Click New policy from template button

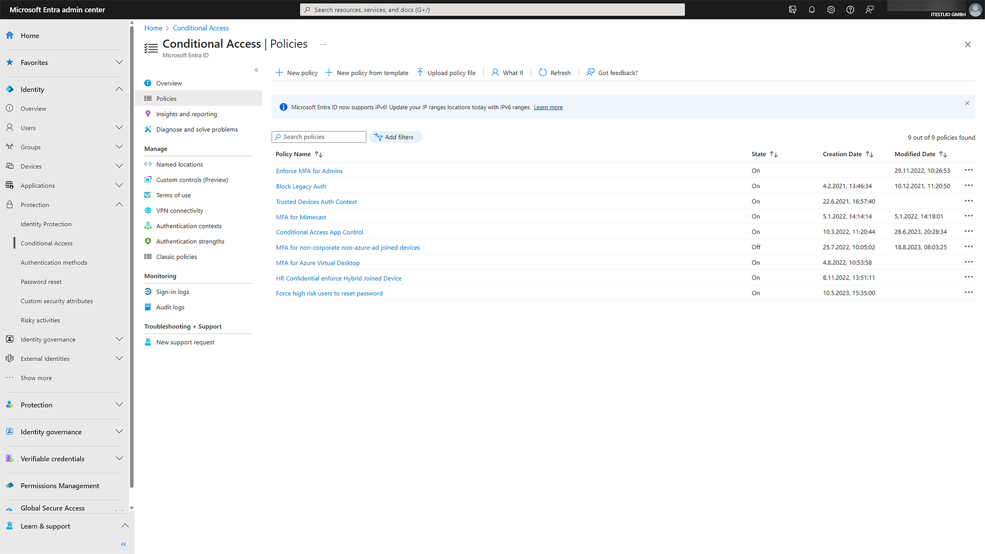coord(367,73)
